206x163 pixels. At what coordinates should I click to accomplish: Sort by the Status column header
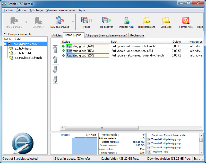pyautogui.click(x=85, y=42)
